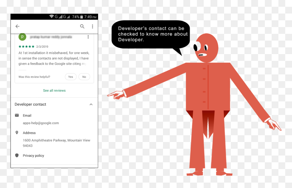Mark review not helpful with No
292x188 pixels.
point(84,77)
